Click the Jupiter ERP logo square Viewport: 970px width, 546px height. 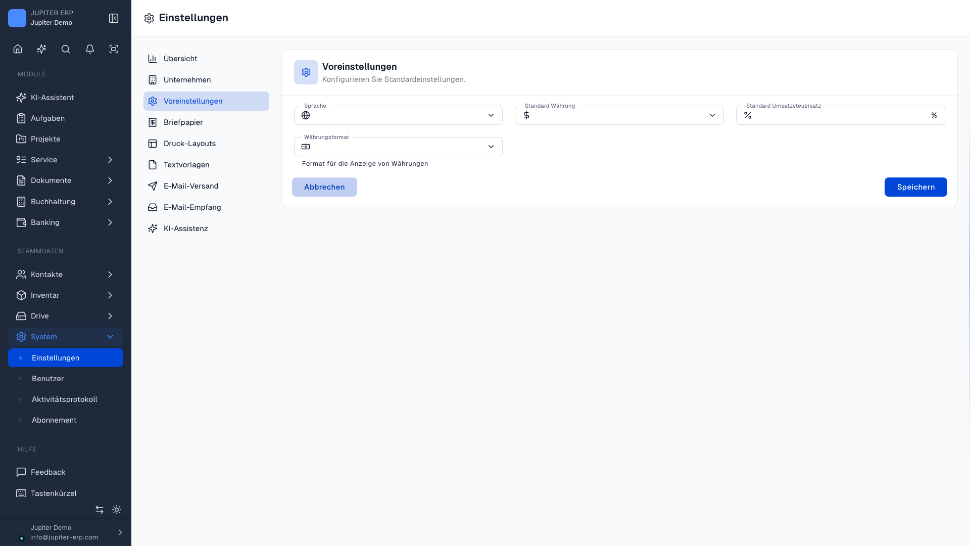coord(17,18)
